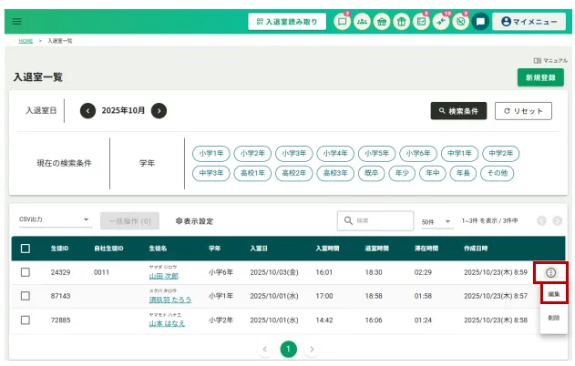
Task: Open the 50件 page size dropdown
Action: pos(436,221)
